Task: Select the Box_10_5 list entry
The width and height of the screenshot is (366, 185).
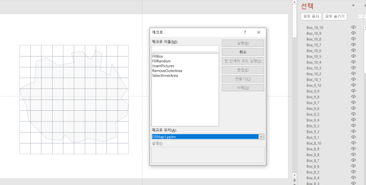Action: point(314,57)
